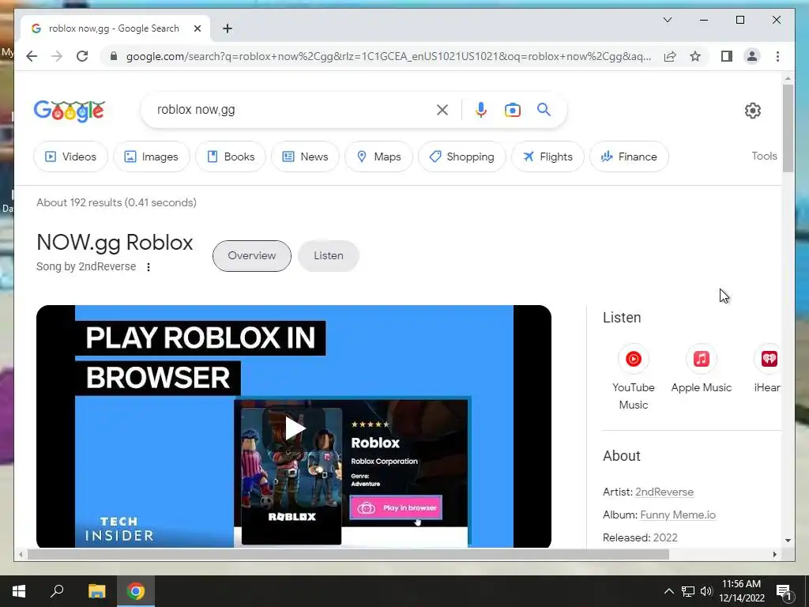Filter results by Images
The width and height of the screenshot is (809, 607).
tap(152, 156)
